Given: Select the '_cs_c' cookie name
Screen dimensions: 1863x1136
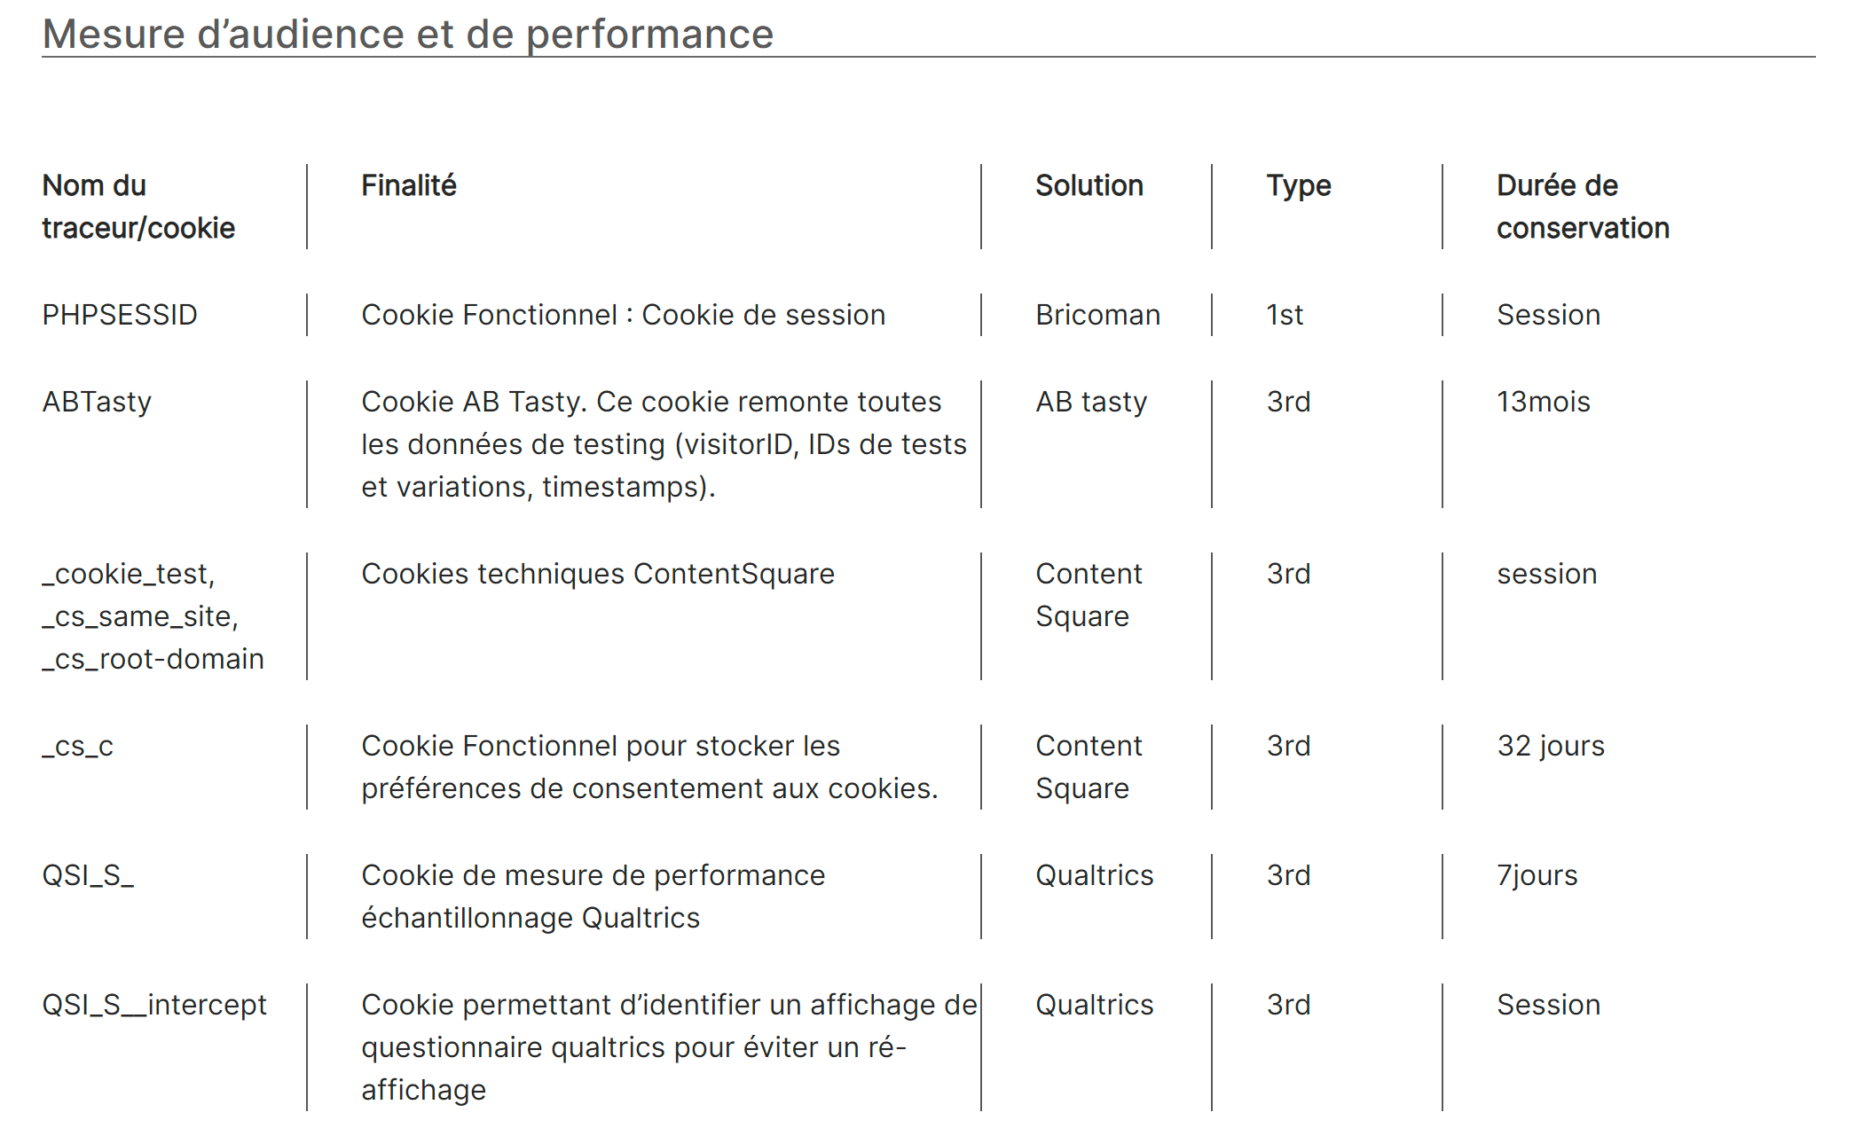Looking at the screenshot, I should [x=78, y=746].
